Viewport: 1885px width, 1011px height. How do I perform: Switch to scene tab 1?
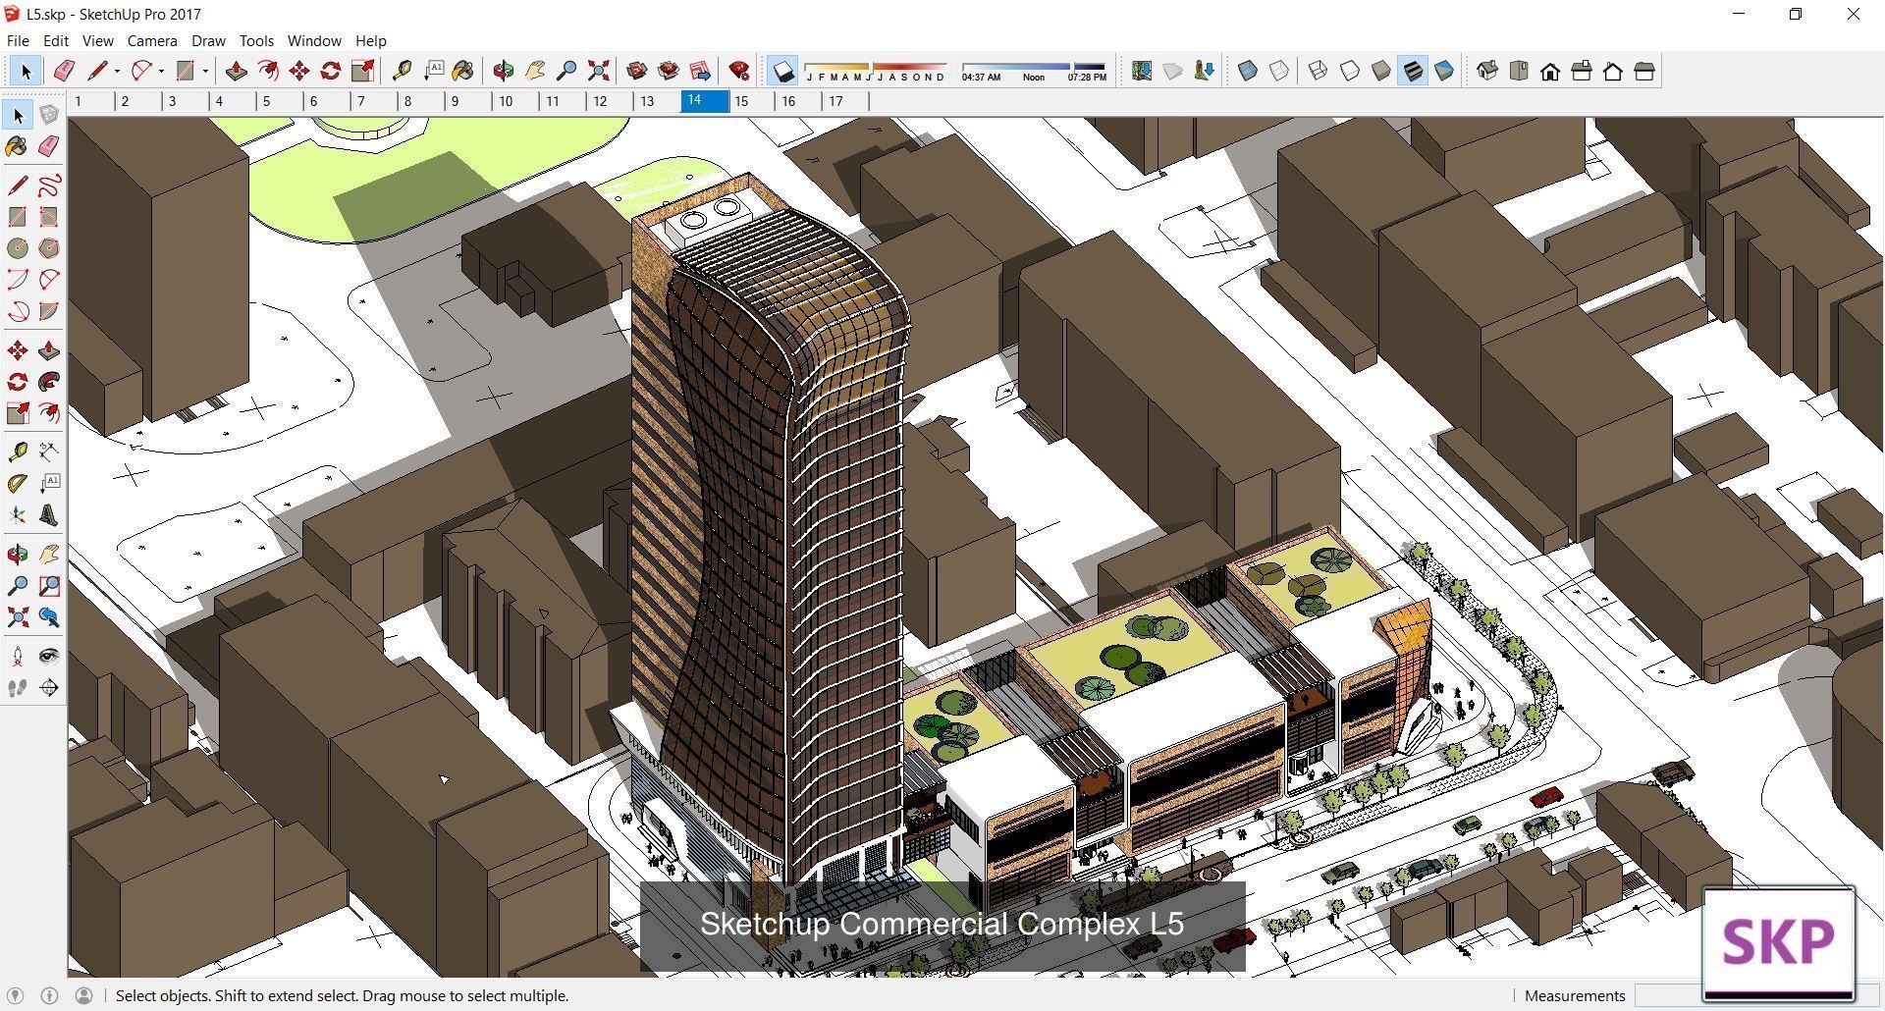tap(91, 101)
